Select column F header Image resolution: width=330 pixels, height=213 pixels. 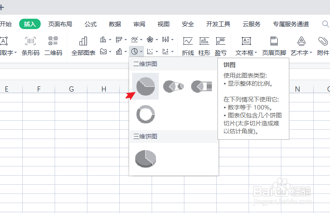pyautogui.click(x=39, y=89)
